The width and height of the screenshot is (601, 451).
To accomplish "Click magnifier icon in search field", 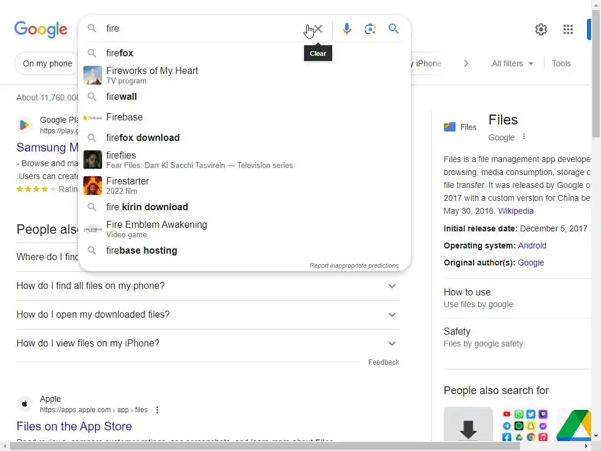I will coord(92,28).
